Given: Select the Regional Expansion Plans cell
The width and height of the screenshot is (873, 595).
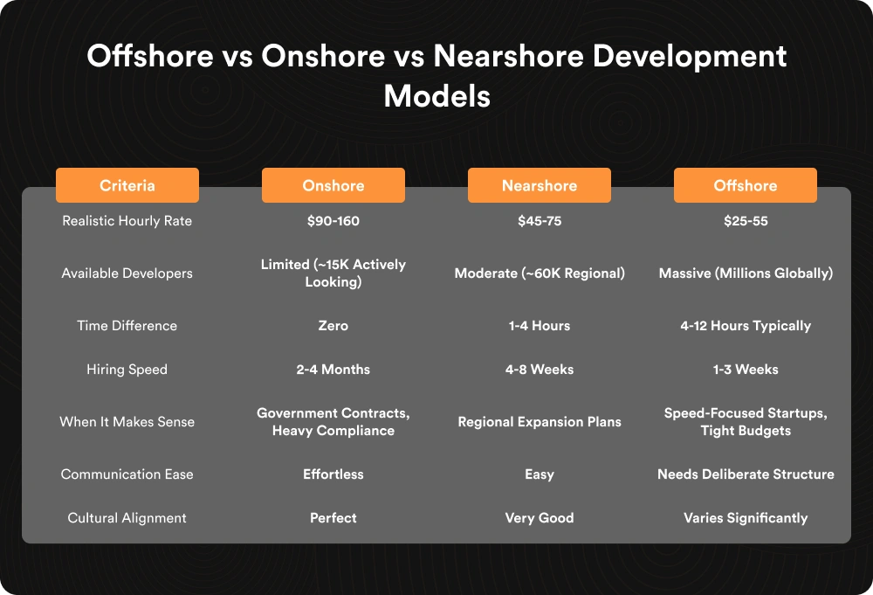Looking at the screenshot, I should pyautogui.click(x=539, y=421).
